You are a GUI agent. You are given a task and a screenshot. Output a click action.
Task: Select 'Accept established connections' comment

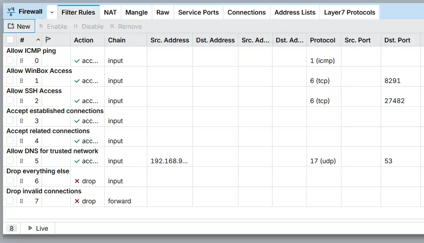pyautogui.click(x=55, y=111)
